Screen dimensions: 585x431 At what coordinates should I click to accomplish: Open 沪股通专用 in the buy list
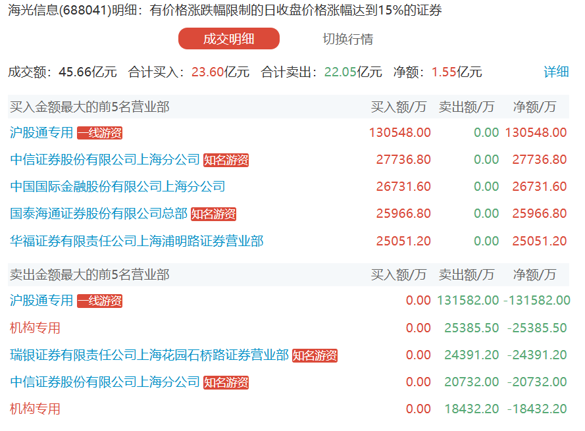(41, 132)
